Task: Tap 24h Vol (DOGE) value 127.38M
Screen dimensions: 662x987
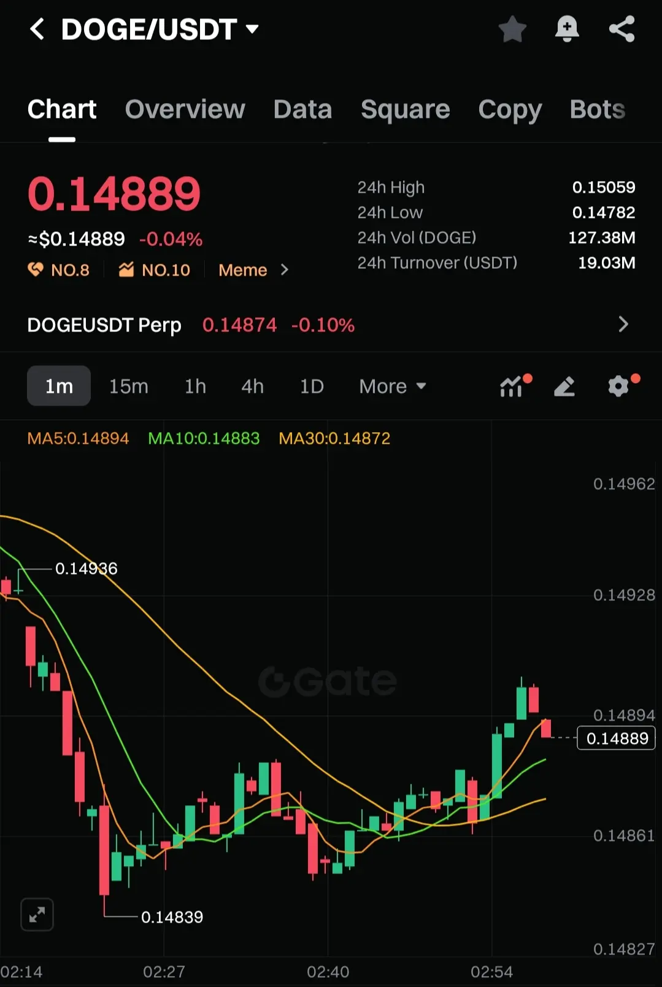Action: (x=602, y=238)
